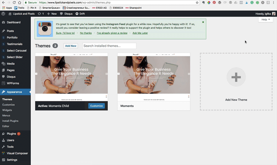Click the Add New Theme placeholder tile
The height and width of the screenshot is (165, 277).
point(236,82)
